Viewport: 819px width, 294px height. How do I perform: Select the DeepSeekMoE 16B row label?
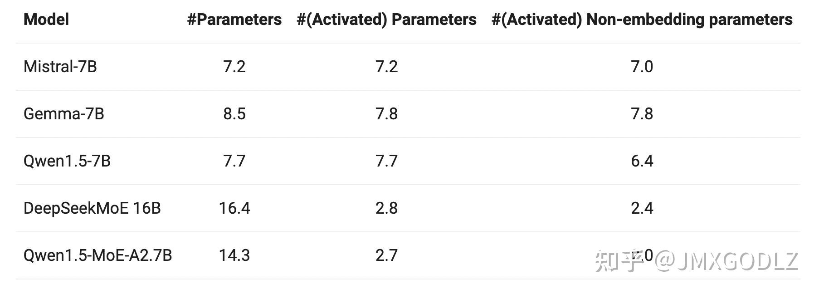[x=92, y=208]
